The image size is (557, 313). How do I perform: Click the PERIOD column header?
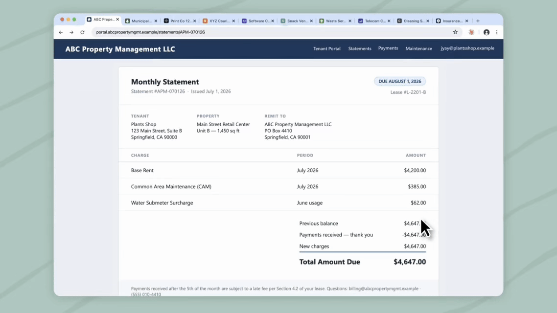(x=305, y=156)
